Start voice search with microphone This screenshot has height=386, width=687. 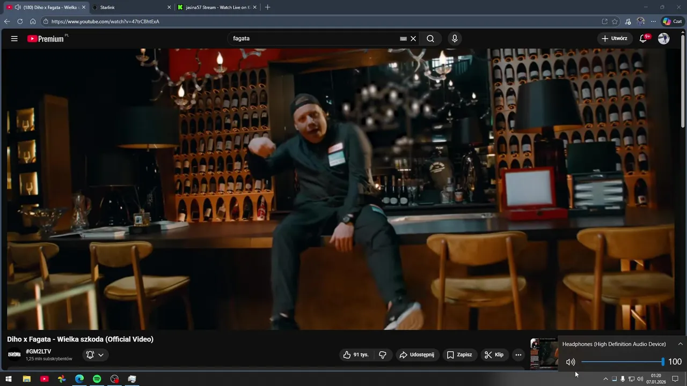(455, 39)
